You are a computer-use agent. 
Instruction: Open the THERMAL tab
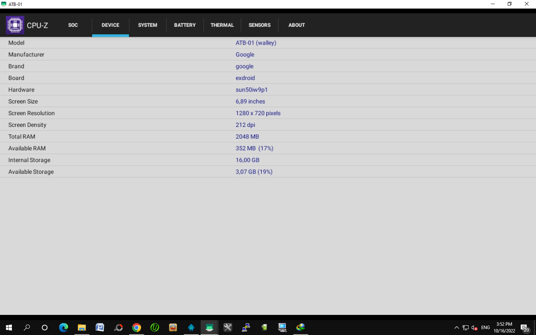pos(222,25)
